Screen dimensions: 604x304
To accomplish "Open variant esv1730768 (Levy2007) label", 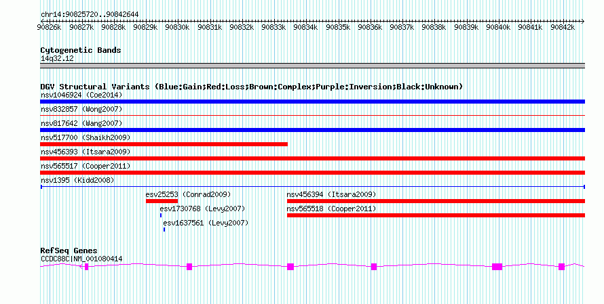I will pos(202,209).
